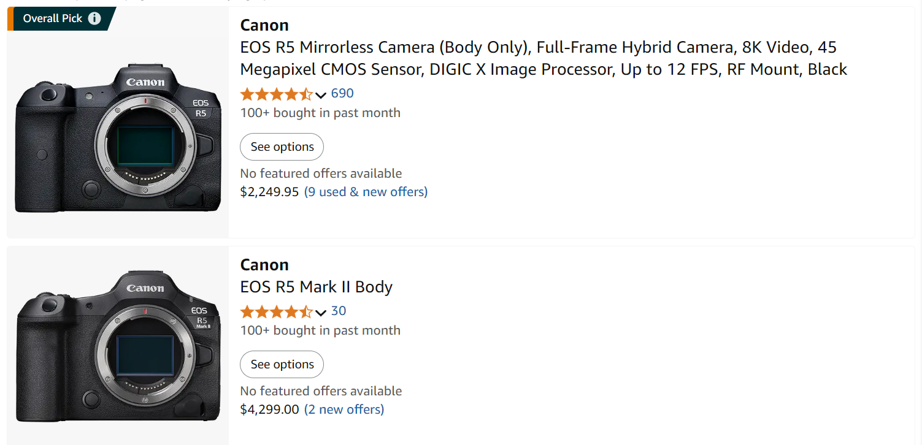Open the 690 reviews link

coord(342,93)
